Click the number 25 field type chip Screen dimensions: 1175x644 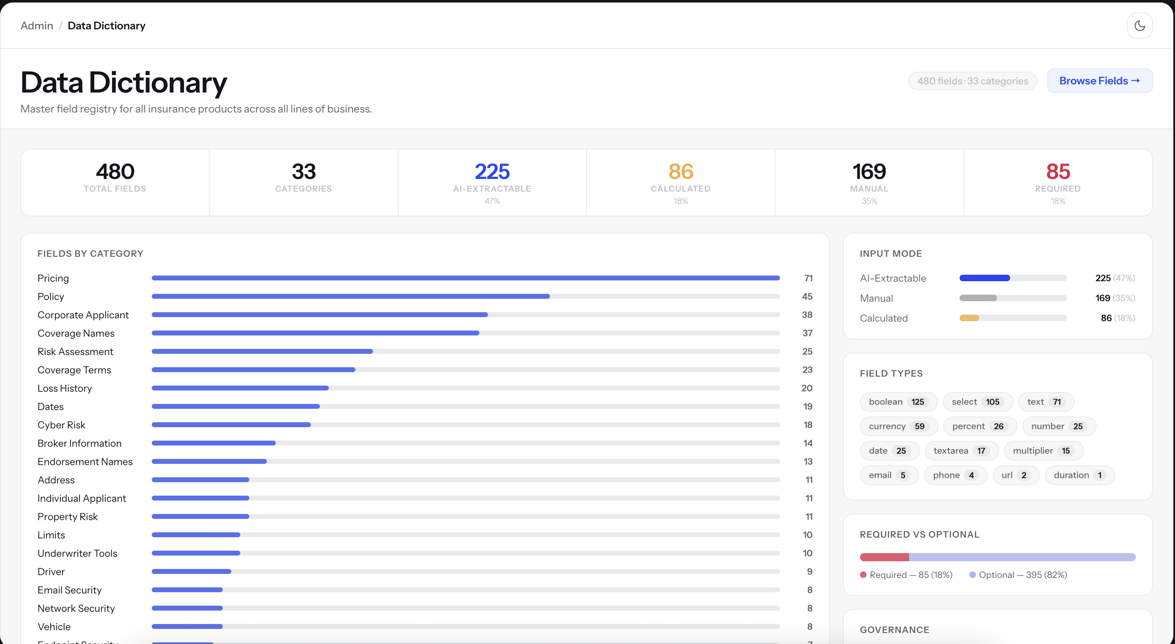click(x=1059, y=426)
